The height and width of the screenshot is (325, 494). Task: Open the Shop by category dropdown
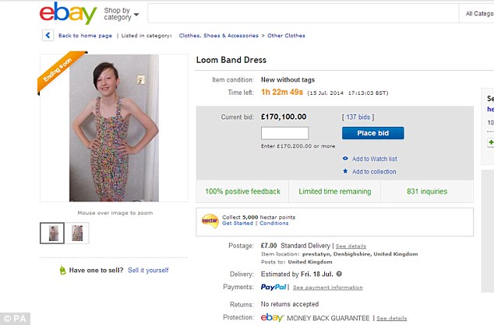[122, 14]
